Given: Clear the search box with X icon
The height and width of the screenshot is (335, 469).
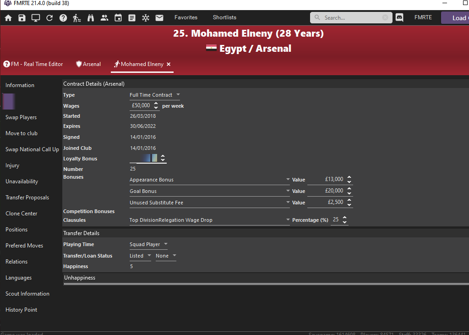Looking at the screenshot, I should click(x=385, y=18).
